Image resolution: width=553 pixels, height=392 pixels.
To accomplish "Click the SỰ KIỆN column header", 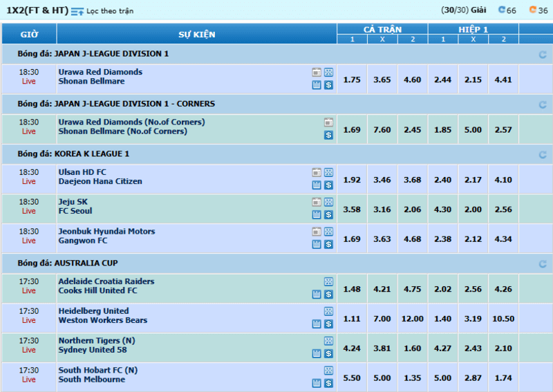I will [x=197, y=35].
